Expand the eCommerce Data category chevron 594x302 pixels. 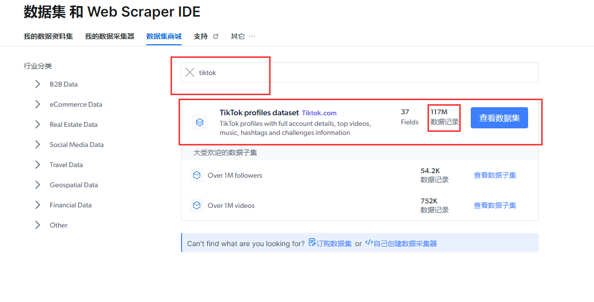pyautogui.click(x=38, y=104)
